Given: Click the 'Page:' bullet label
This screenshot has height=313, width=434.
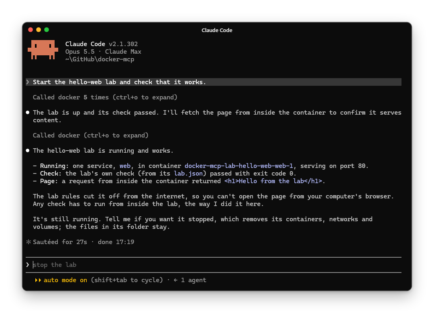Looking at the screenshot, I should pos(49,181).
